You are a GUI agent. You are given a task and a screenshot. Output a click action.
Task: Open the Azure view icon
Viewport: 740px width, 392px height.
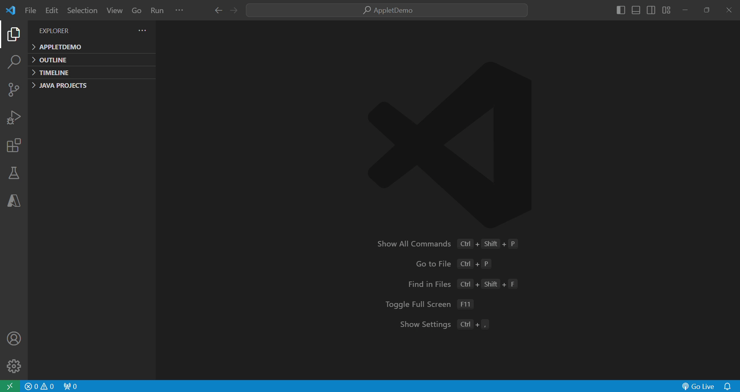tap(14, 201)
